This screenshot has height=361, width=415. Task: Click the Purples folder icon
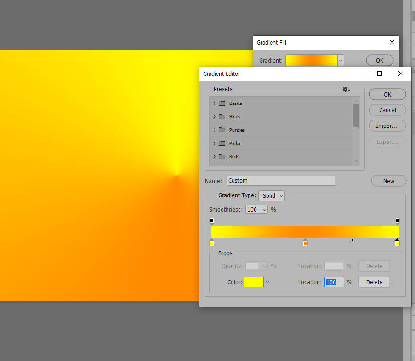222,130
